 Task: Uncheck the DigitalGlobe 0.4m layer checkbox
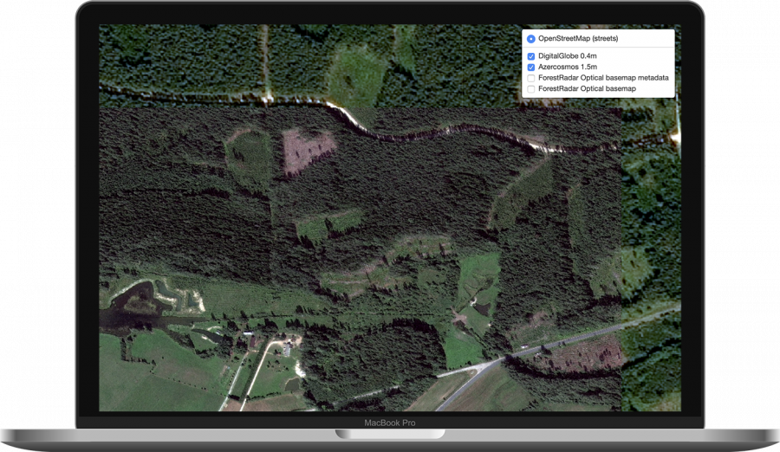530,56
